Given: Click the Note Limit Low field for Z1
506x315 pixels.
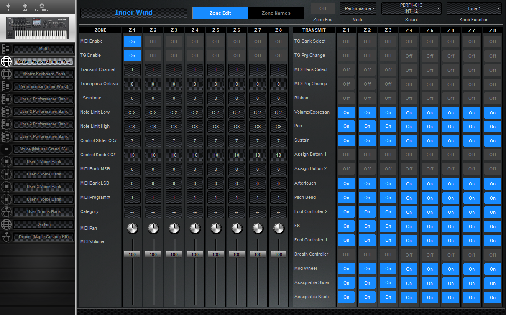Looking at the screenshot, I should (x=132, y=112).
